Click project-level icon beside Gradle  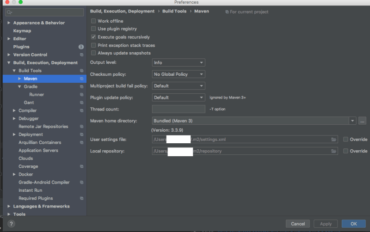click(82, 86)
